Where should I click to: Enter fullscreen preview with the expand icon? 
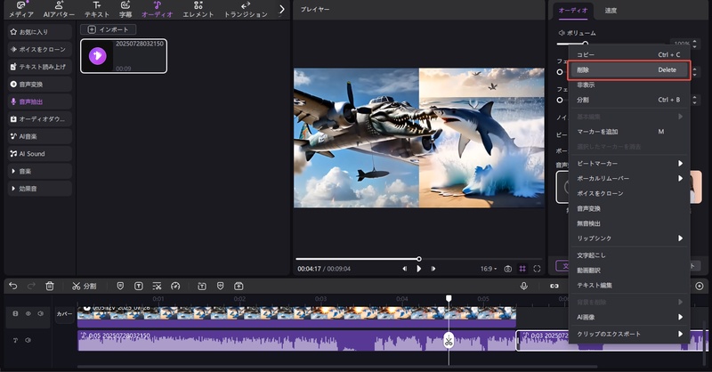click(x=537, y=269)
